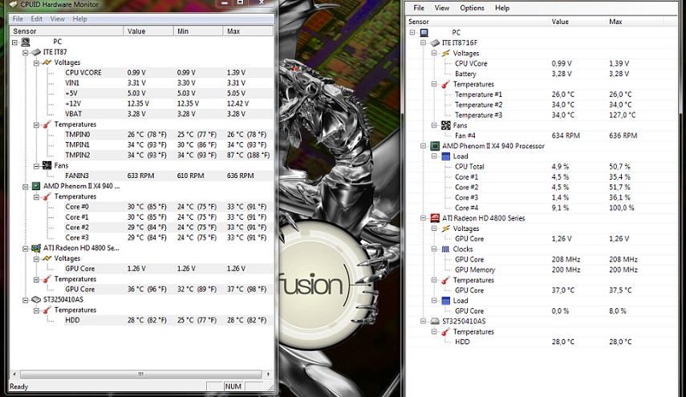
Task: Click Max column header in CPUID window
Action: [248, 31]
